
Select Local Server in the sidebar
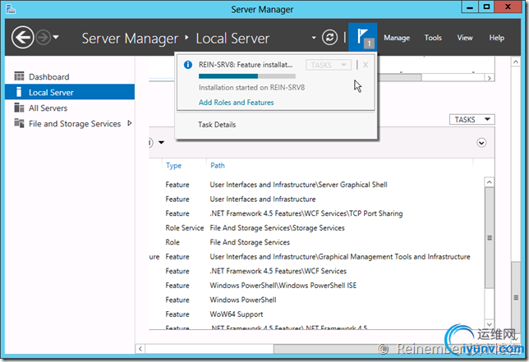pos(70,93)
